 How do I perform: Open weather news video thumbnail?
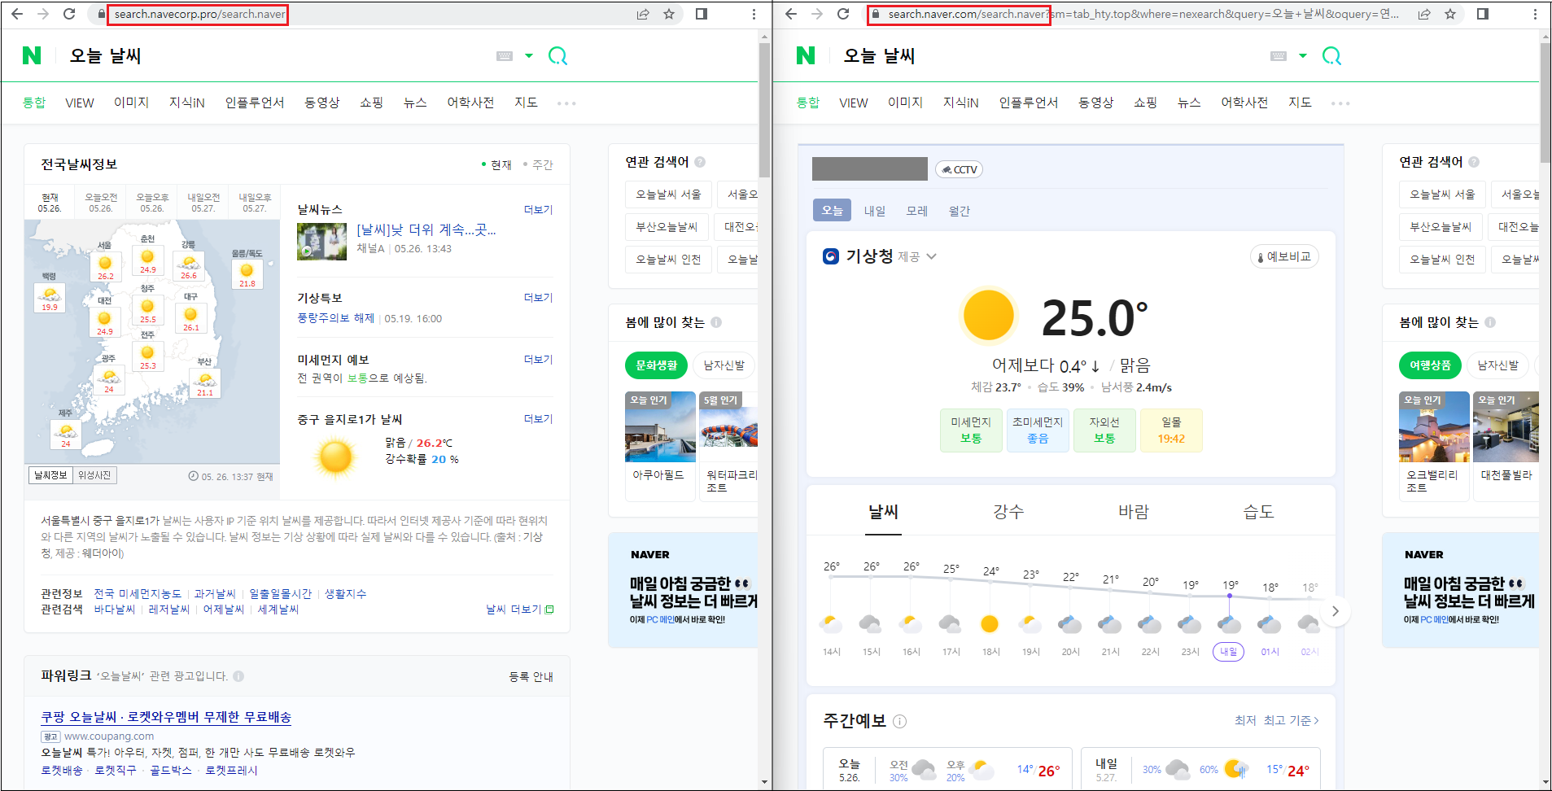(x=322, y=242)
